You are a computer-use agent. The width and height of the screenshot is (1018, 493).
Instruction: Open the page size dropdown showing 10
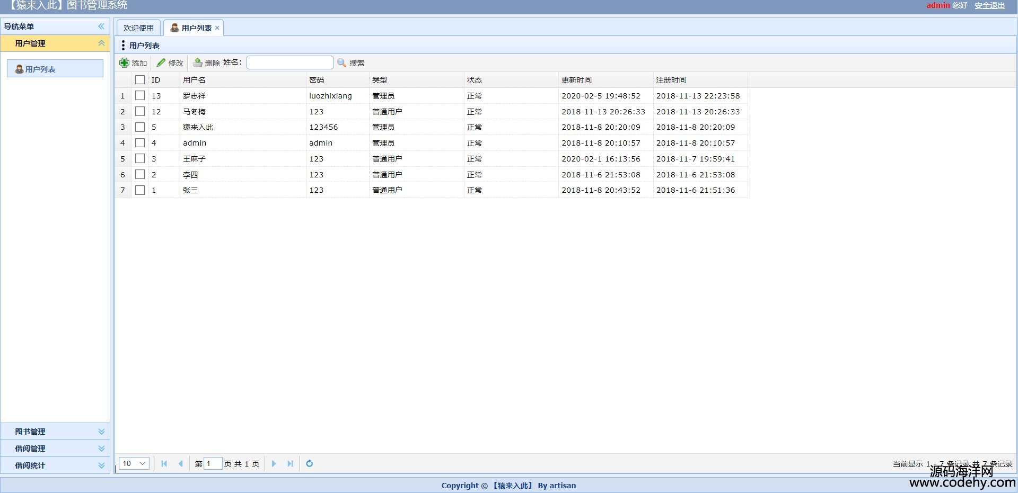tap(134, 464)
